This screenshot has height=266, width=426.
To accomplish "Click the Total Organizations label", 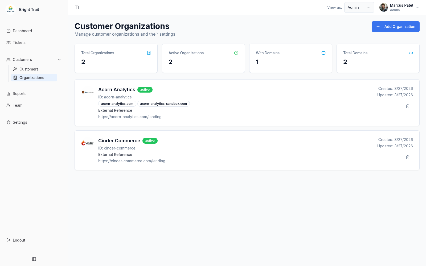I will pyautogui.click(x=98, y=53).
